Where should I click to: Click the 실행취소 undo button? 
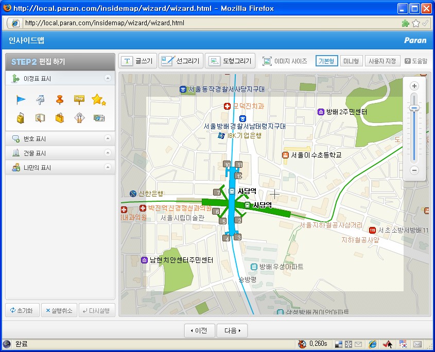(59, 310)
